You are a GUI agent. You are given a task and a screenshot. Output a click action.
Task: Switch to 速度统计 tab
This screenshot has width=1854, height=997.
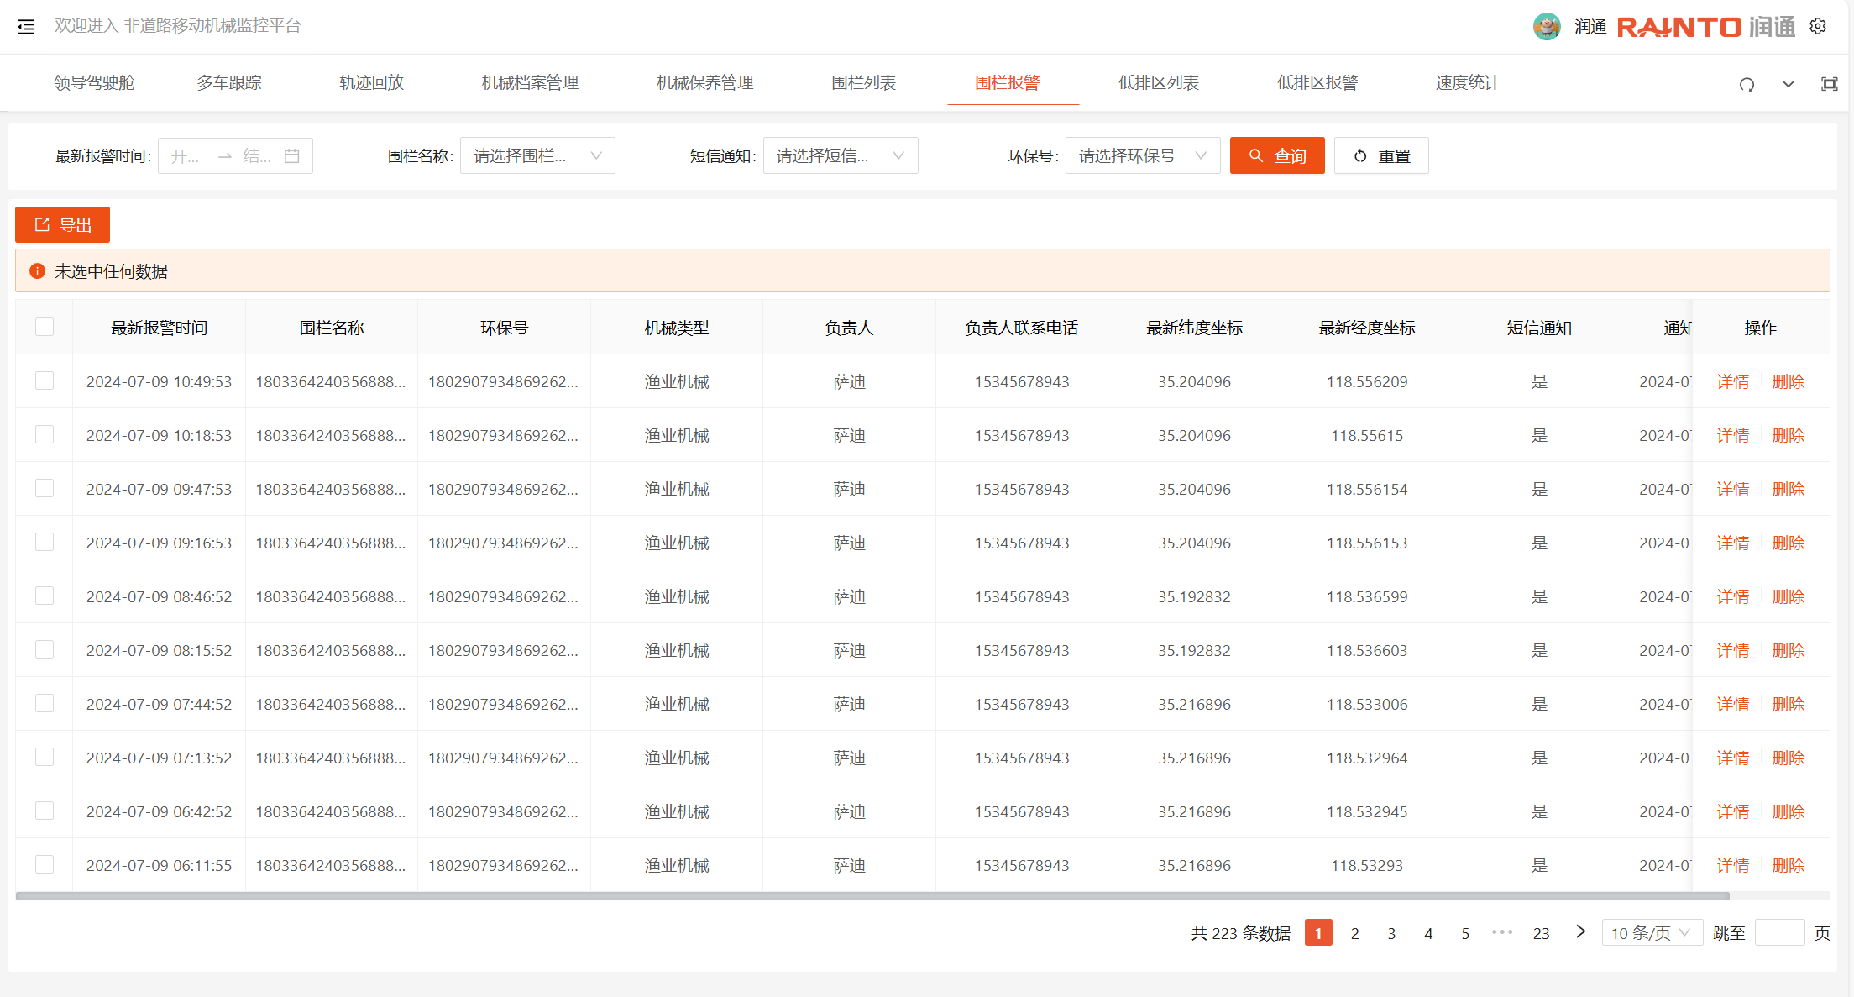pyautogui.click(x=1467, y=83)
